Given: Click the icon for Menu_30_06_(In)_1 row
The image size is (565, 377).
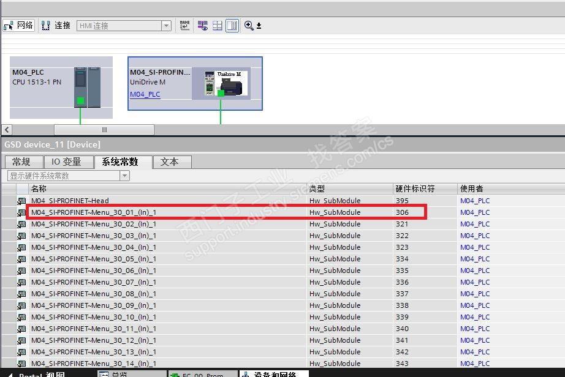Looking at the screenshot, I should point(21,271).
